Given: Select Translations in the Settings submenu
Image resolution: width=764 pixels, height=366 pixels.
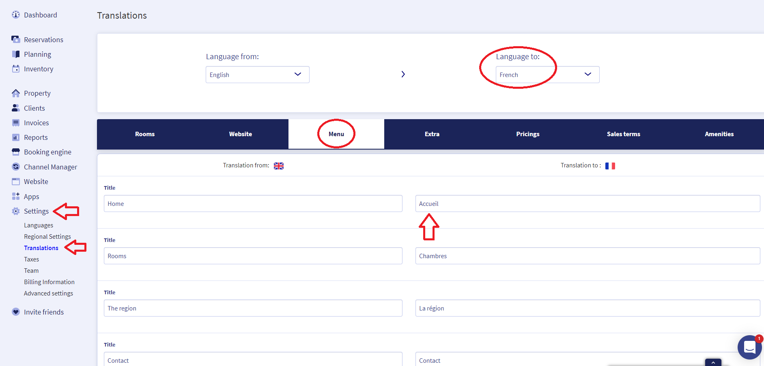Looking at the screenshot, I should click(x=41, y=248).
